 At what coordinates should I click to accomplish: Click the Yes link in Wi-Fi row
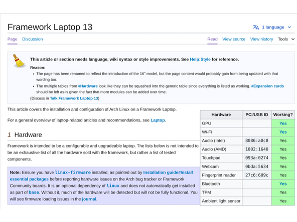[x=283, y=132]
